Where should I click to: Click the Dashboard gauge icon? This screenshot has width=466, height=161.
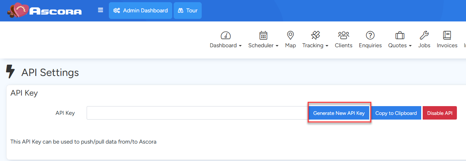(x=226, y=35)
